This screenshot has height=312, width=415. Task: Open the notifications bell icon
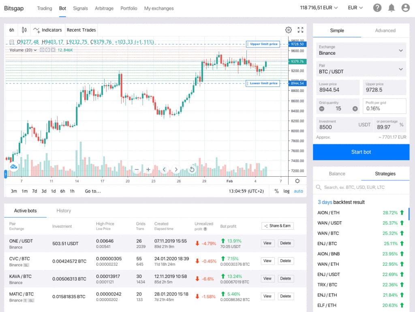[x=391, y=8]
